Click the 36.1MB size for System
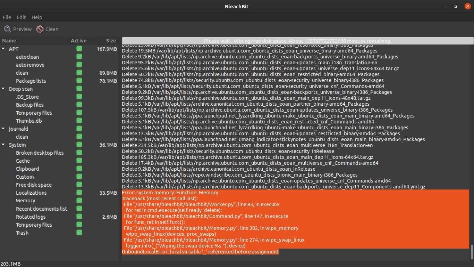The height and width of the screenshot is (267, 474). point(108,145)
